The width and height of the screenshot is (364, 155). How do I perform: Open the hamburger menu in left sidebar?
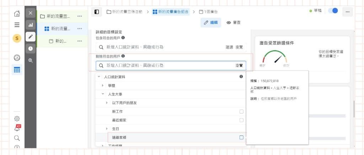point(17,25)
